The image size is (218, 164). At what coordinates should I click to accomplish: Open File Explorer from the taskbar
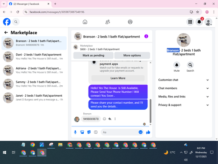(60, 145)
